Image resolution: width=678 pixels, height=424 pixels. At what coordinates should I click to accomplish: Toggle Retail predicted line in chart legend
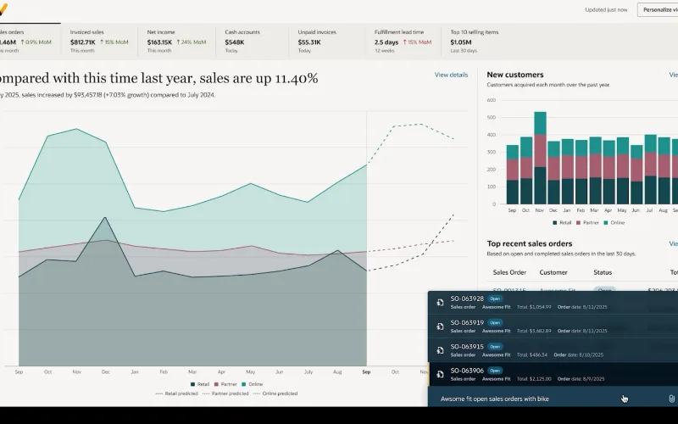tap(176, 393)
